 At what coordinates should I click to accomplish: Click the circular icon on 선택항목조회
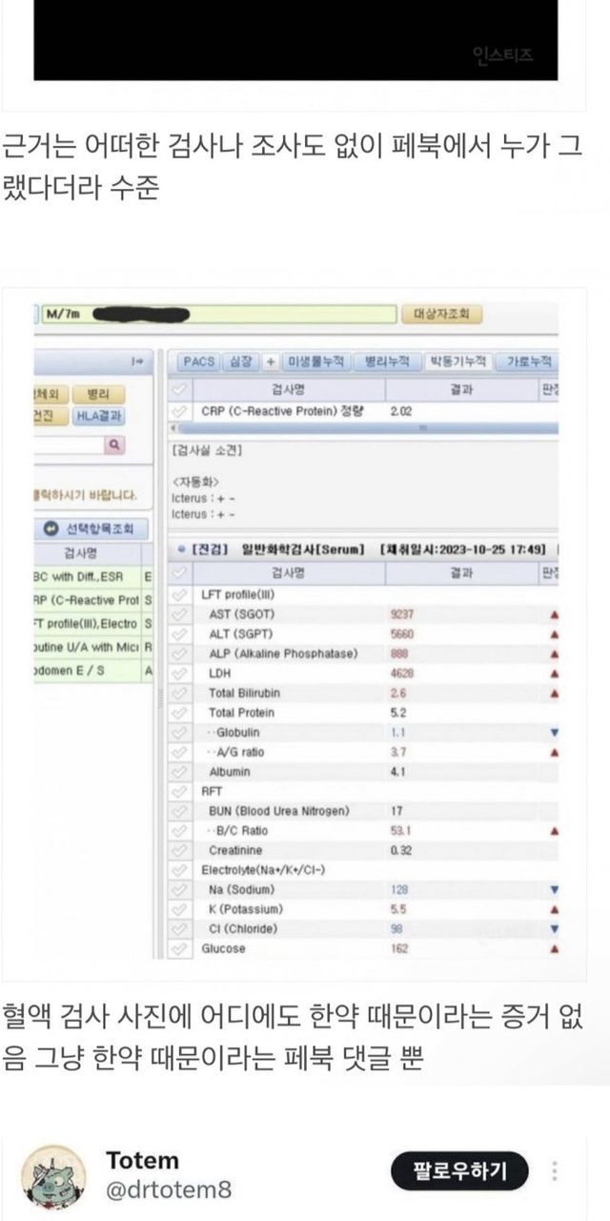pyautogui.click(x=50, y=528)
